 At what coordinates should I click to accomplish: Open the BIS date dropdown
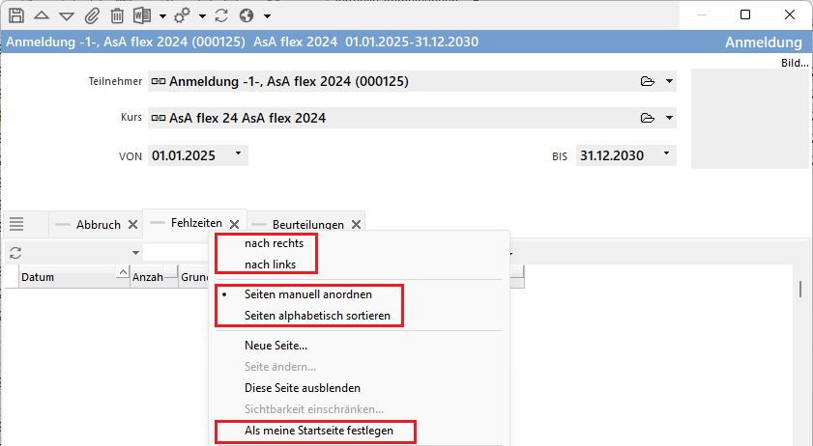click(x=666, y=153)
